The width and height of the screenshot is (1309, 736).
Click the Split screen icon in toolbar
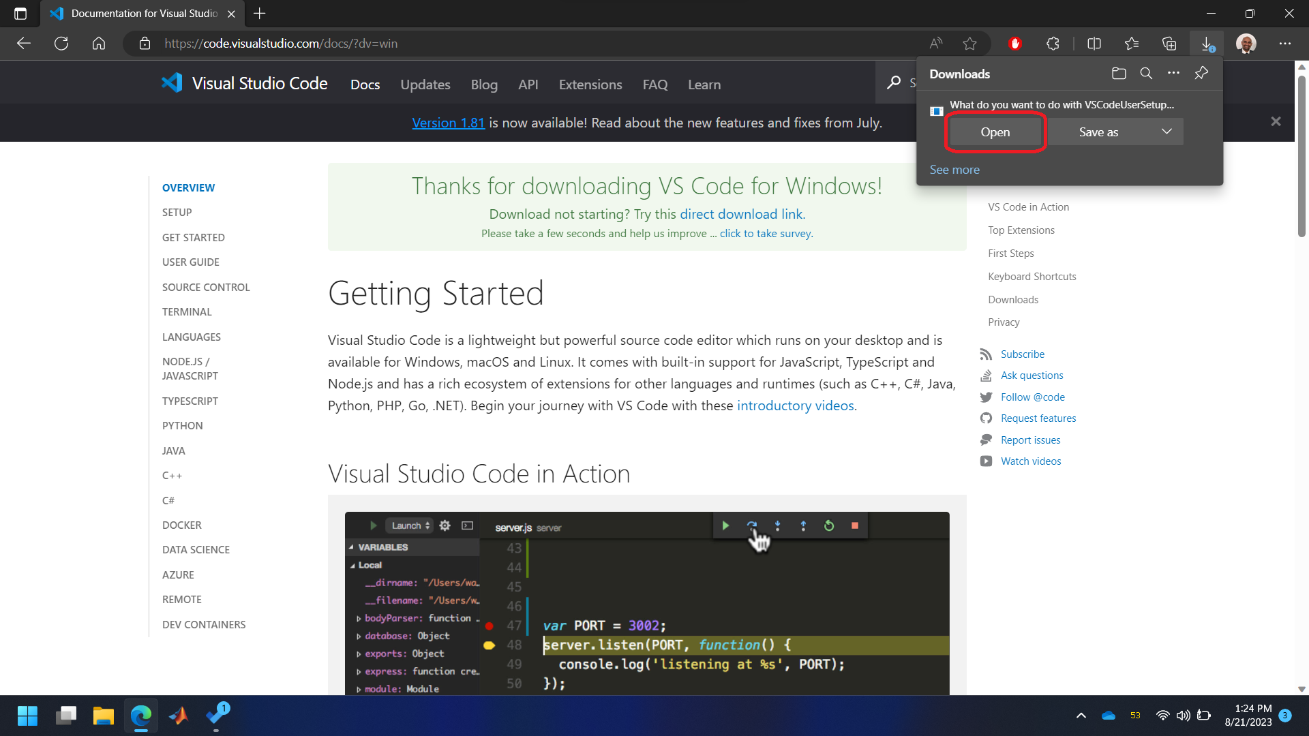1094,44
